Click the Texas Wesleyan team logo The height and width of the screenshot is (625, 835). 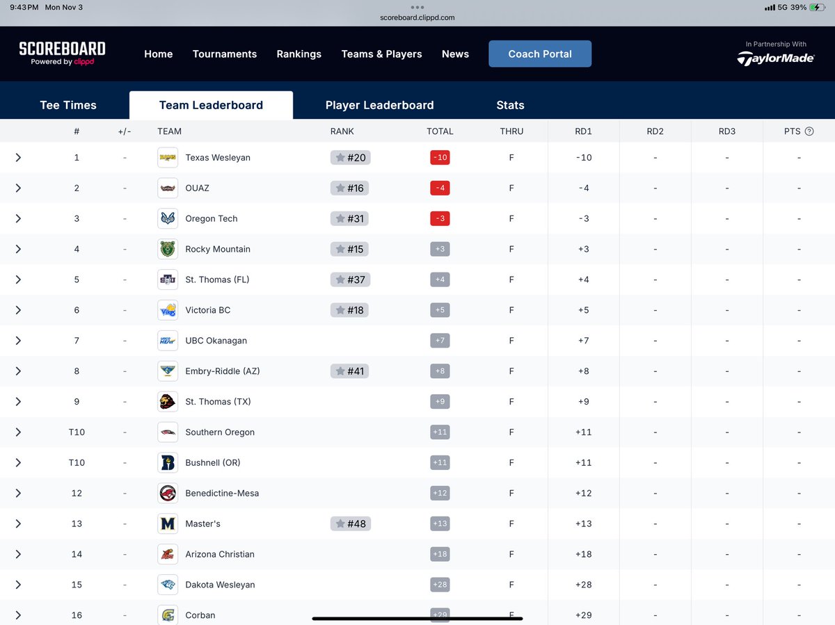tap(168, 158)
